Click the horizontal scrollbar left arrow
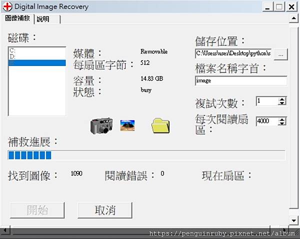 point(5,230)
